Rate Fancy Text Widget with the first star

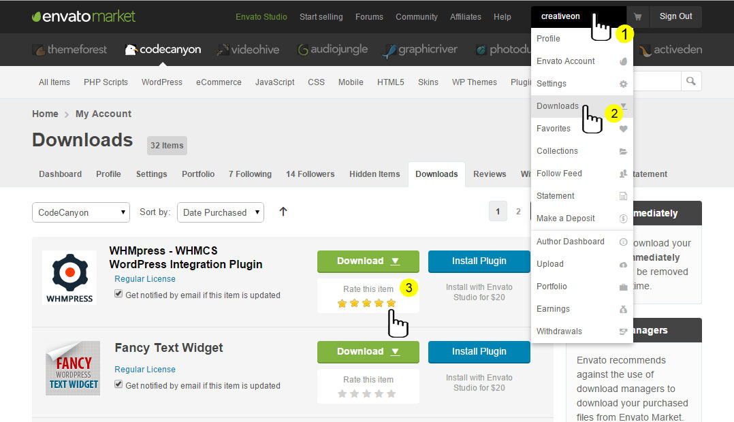coord(342,394)
